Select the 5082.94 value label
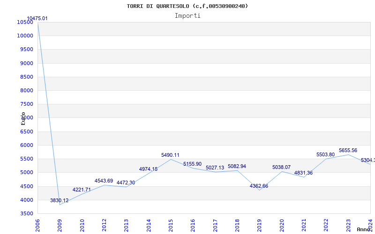 (237, 167)
